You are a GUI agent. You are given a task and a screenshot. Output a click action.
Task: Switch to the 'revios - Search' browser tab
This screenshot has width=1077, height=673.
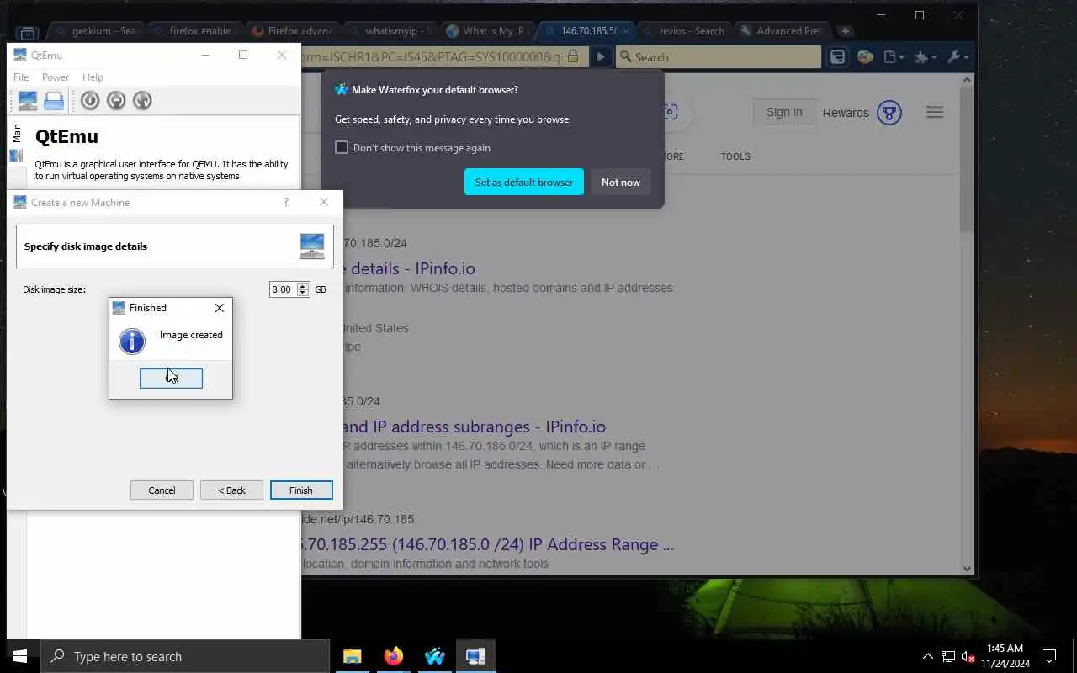[684, 31]
